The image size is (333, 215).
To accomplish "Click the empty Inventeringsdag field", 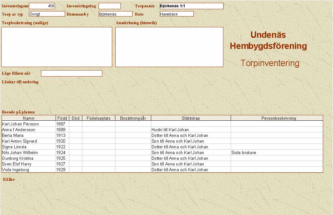I will [x=109, y=6].
